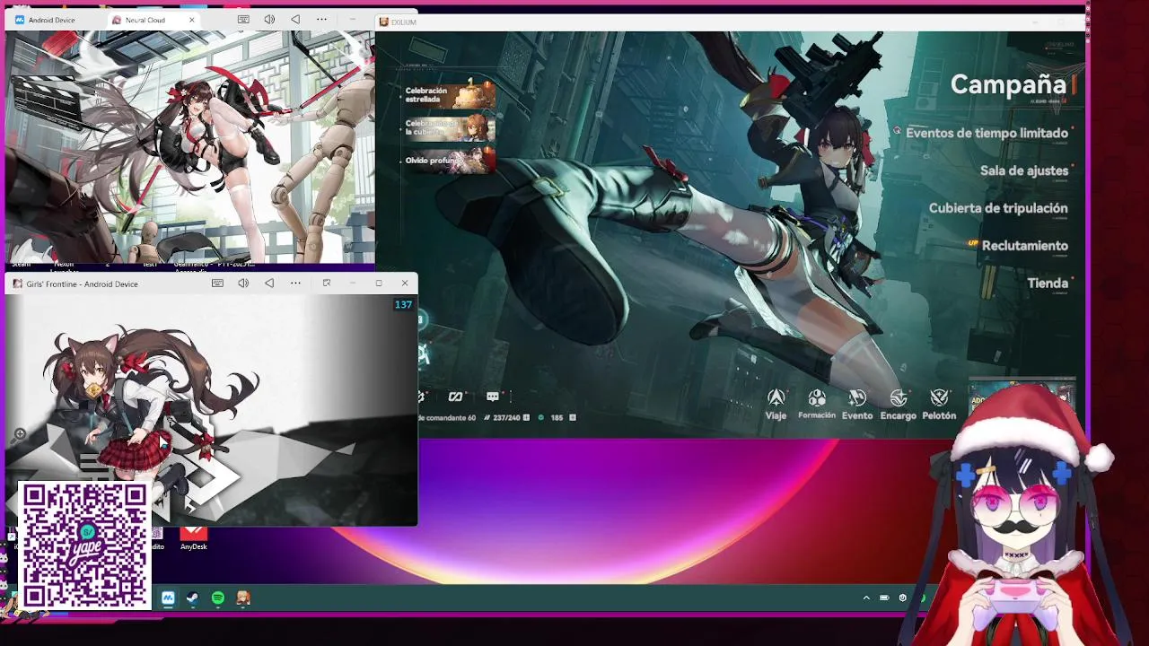The height and width of the screenshot is (646, 1149).
Task: Click the 137 counter in Girls' Frontline
Action: [403, 305]
